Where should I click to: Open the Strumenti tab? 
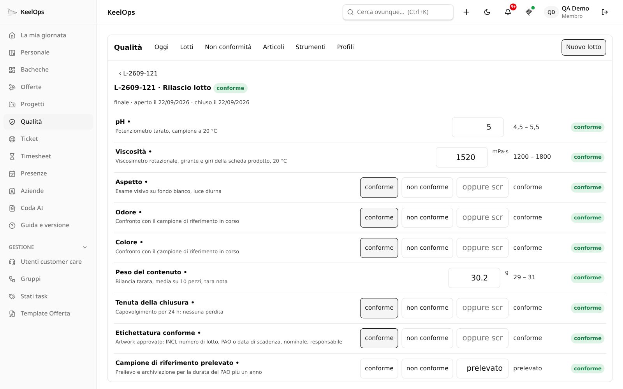click(x=310, y=47)
